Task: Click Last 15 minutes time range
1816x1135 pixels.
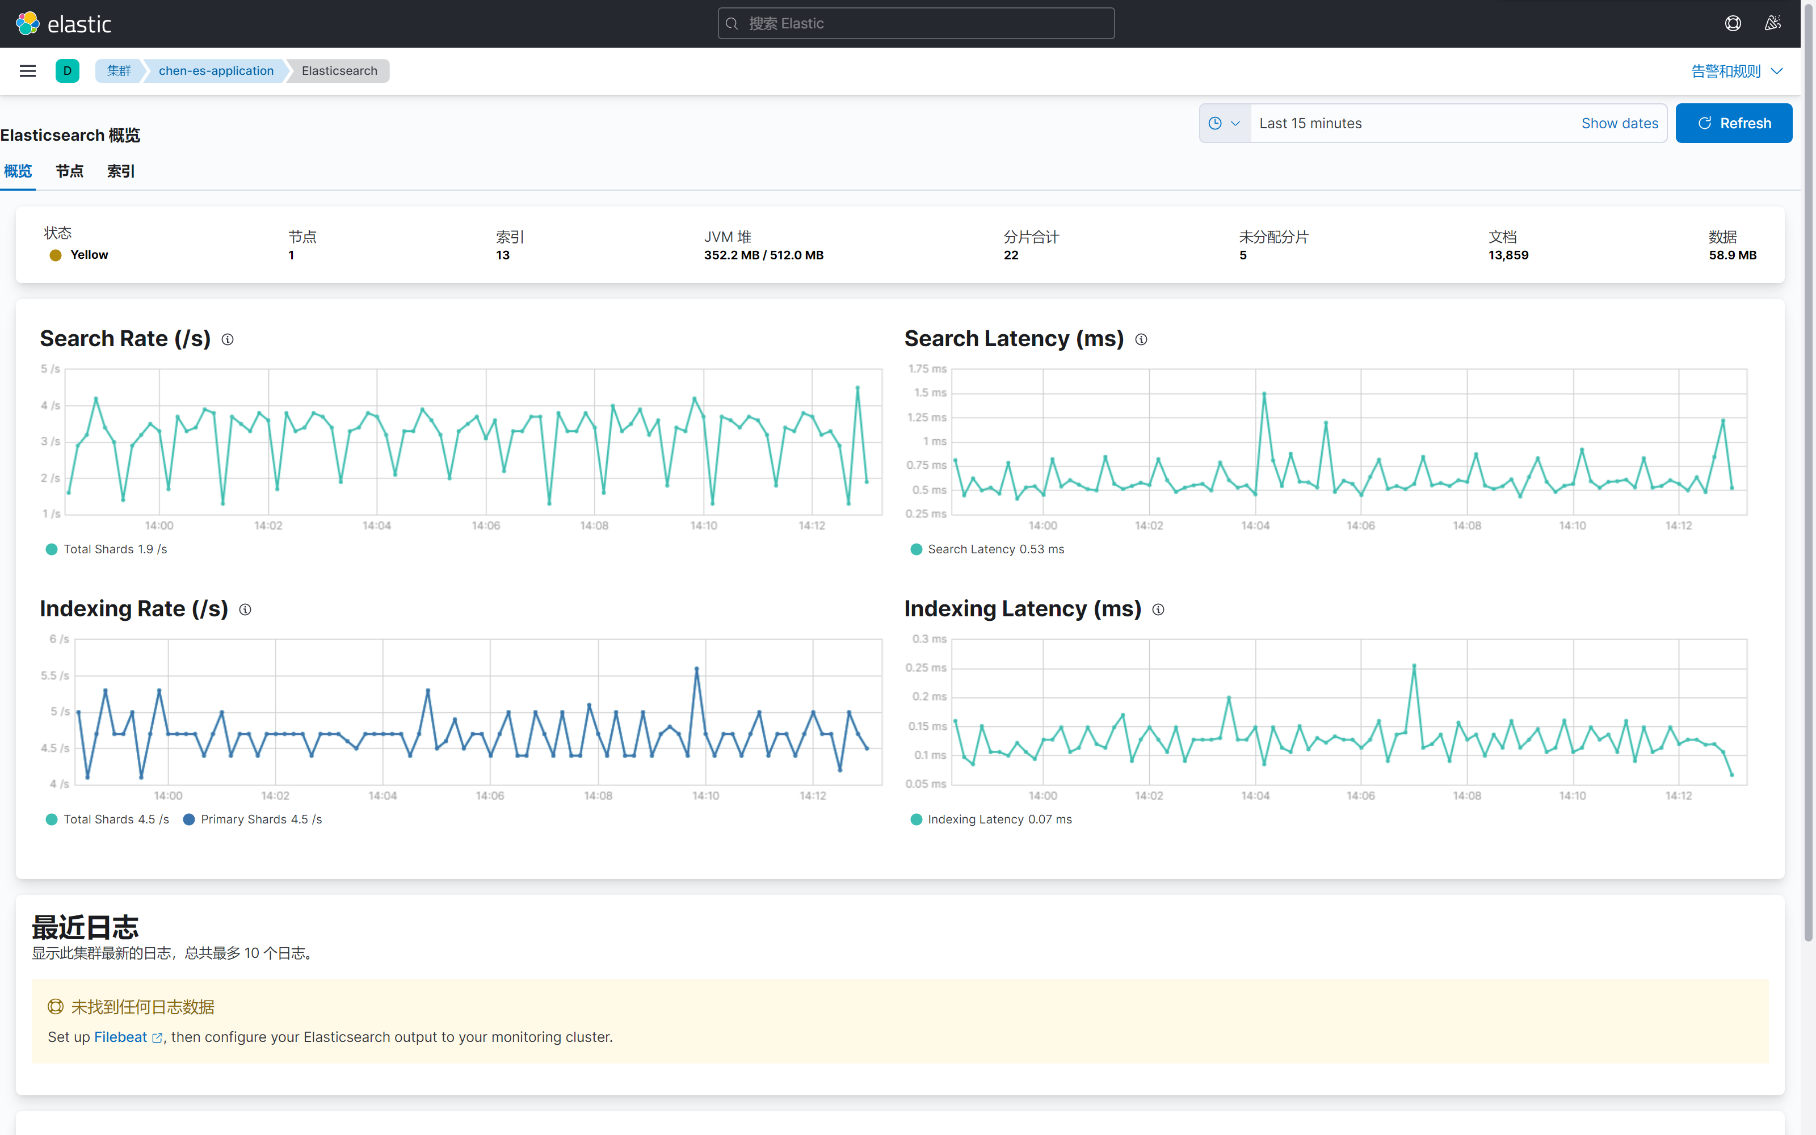Action: click(x=1310, y=123)
